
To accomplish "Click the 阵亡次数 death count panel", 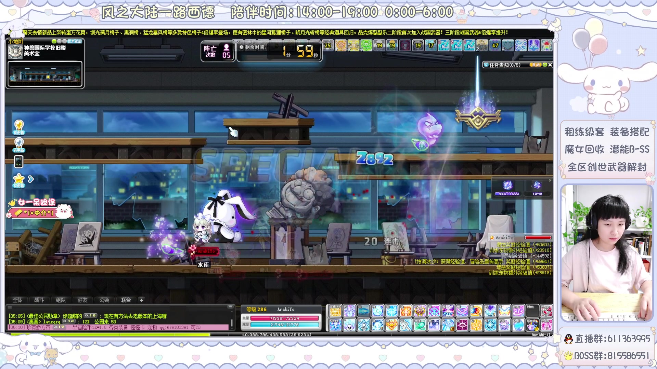I will 218,51.
